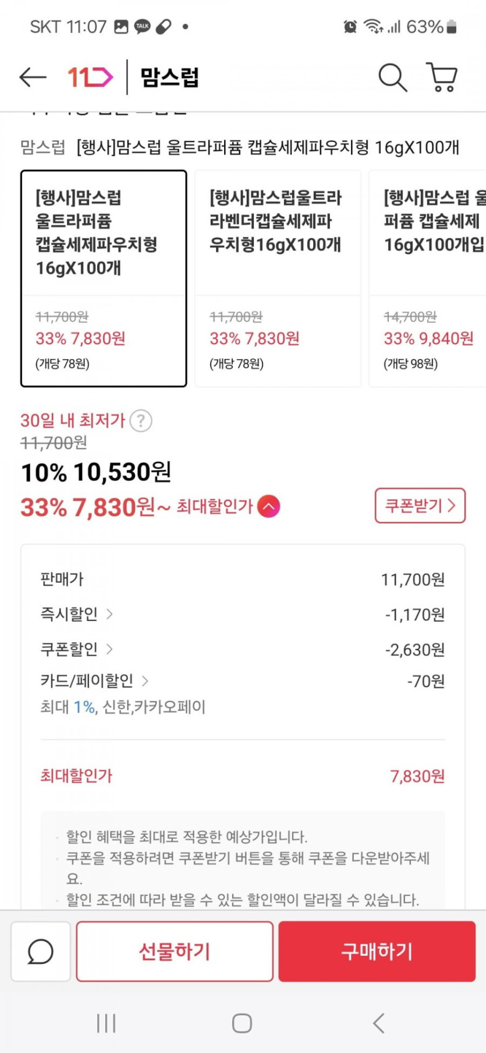Tap the 맘스럽 brand label above product
Viewport: 486px width, 1053px height.
coord(42,147)
